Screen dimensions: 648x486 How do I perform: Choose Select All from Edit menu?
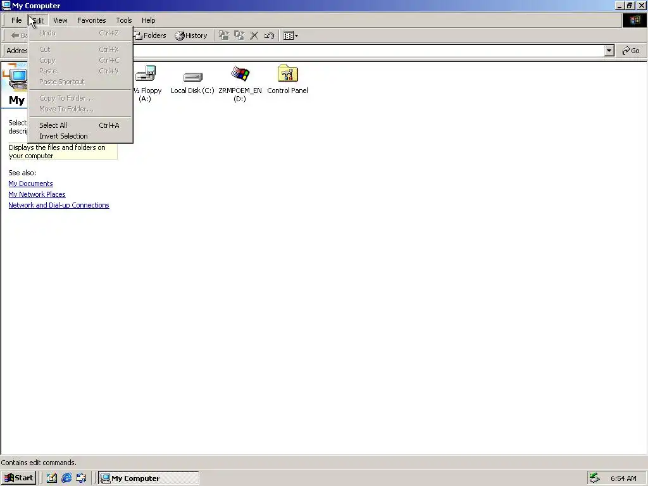[x=80, y=125]
